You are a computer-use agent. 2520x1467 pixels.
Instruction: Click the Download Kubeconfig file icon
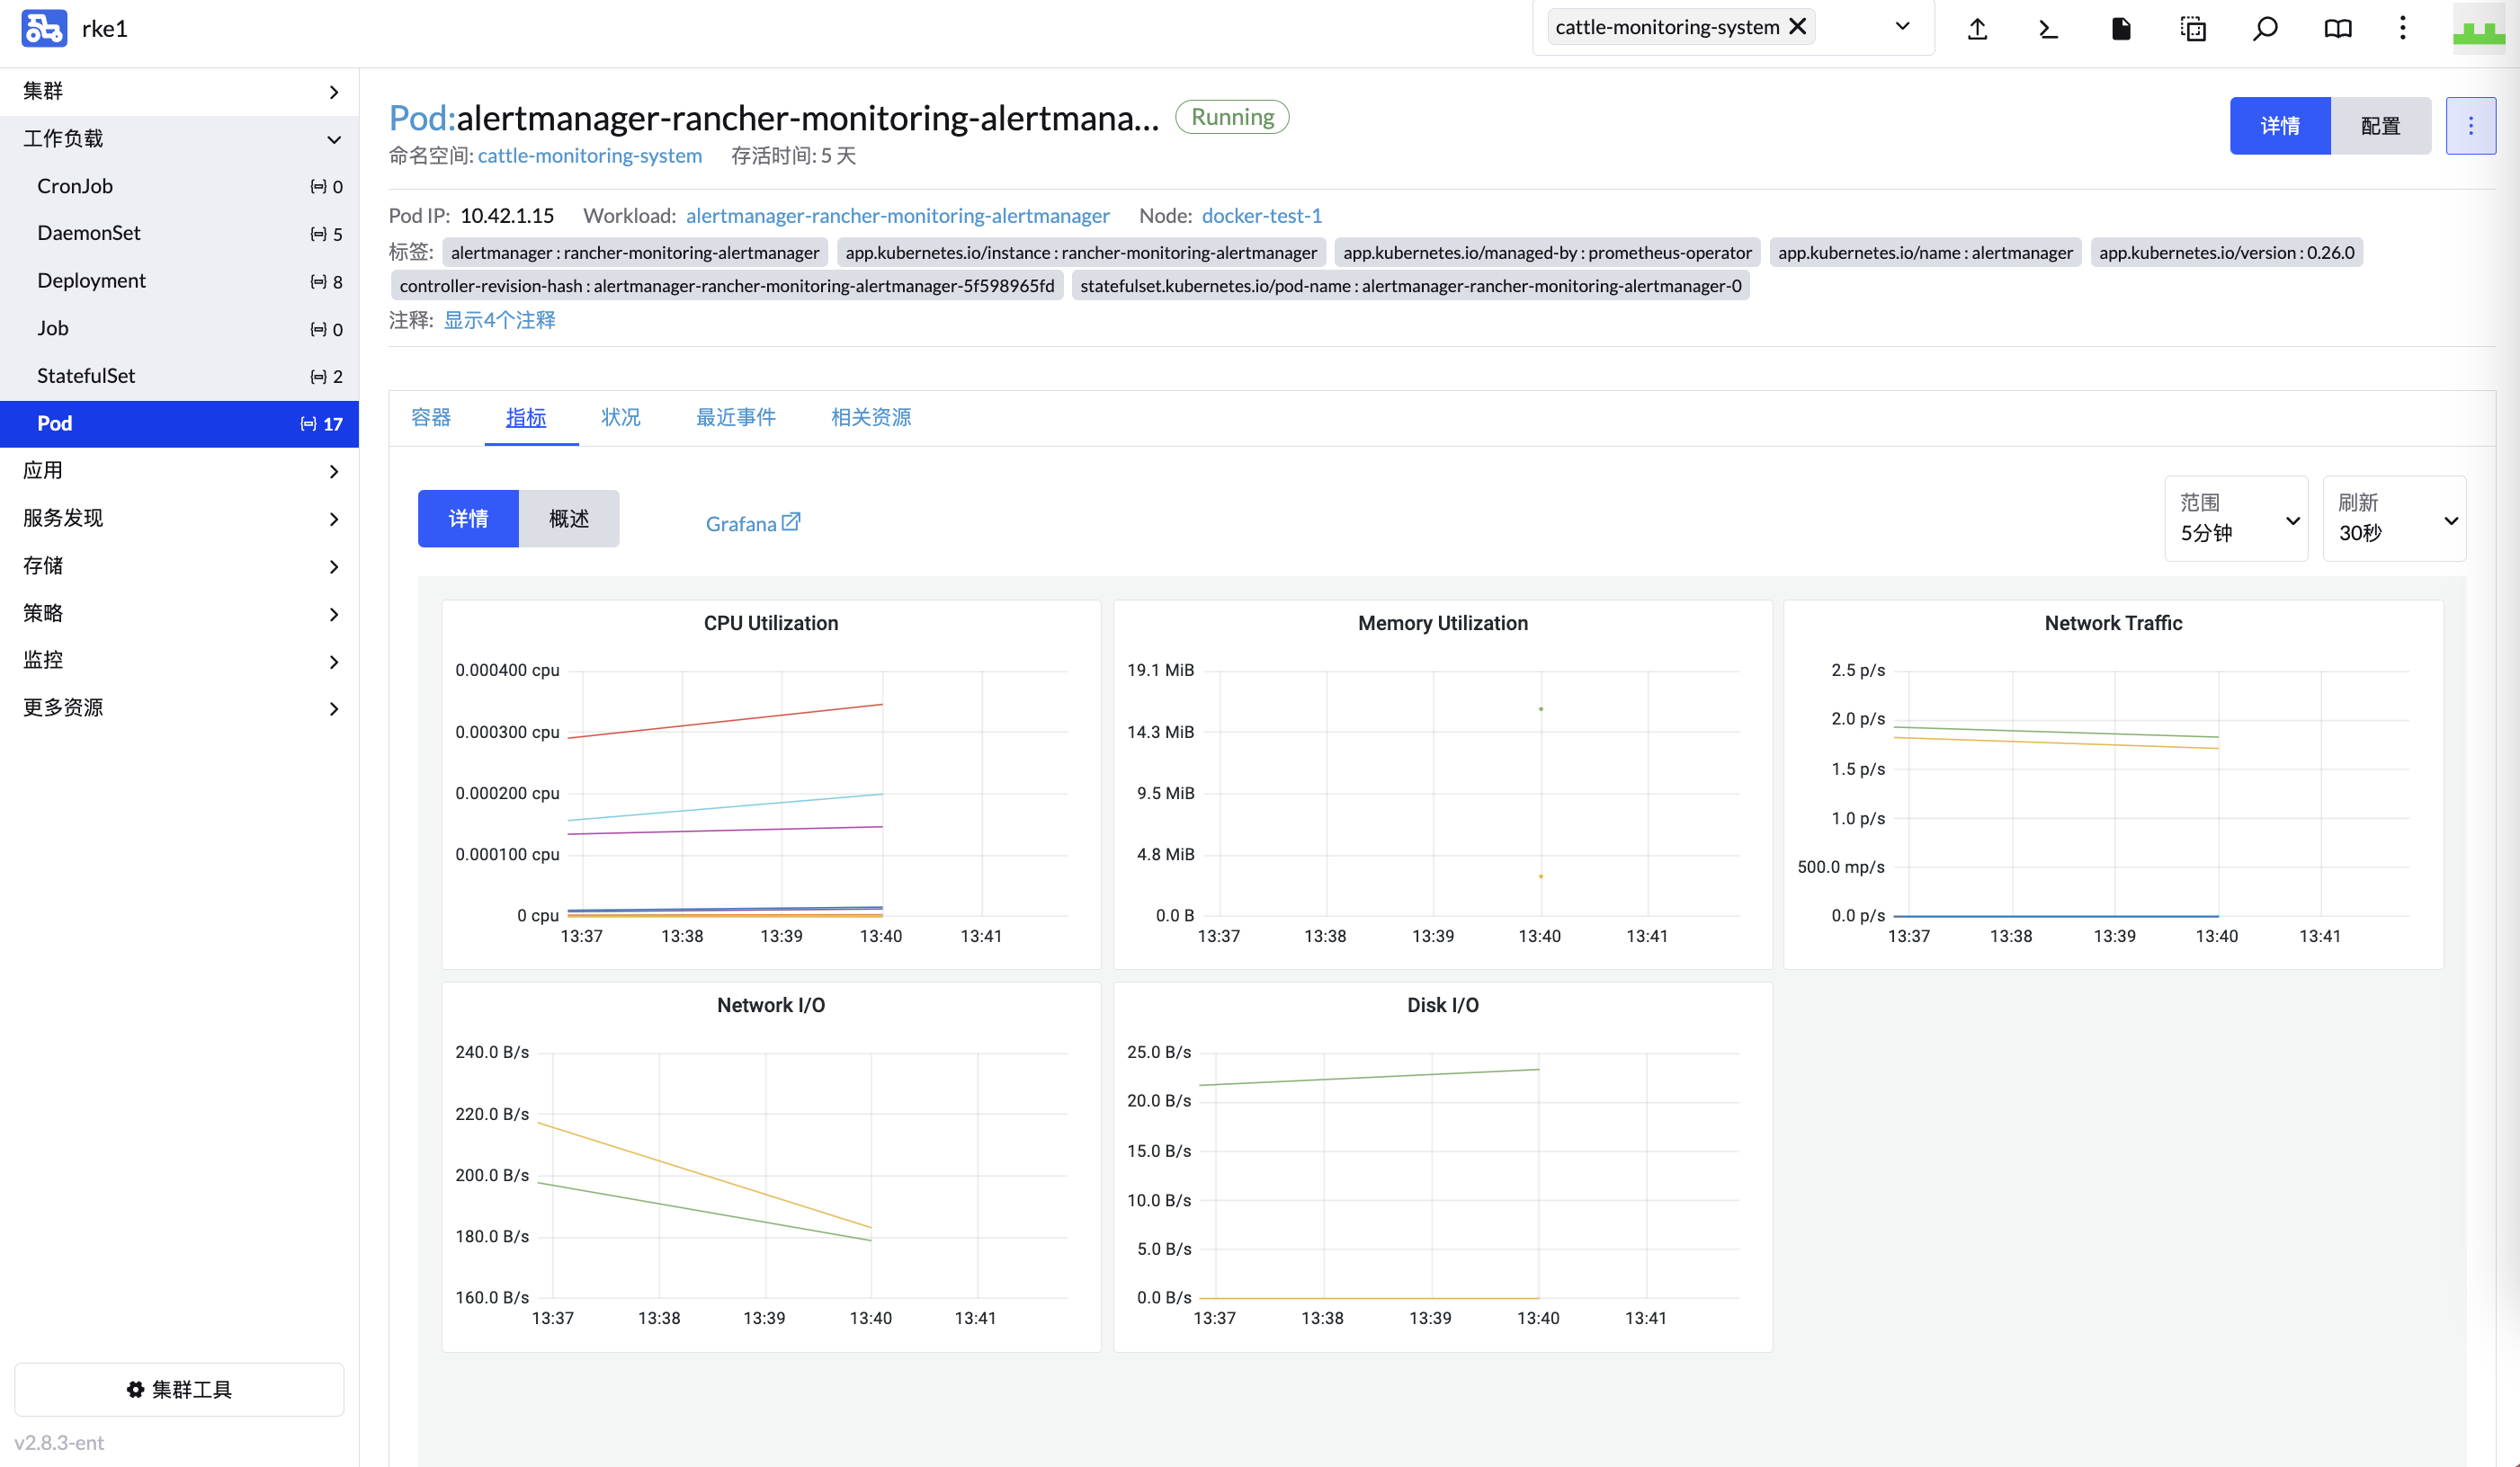click(x=2121, y=28)
